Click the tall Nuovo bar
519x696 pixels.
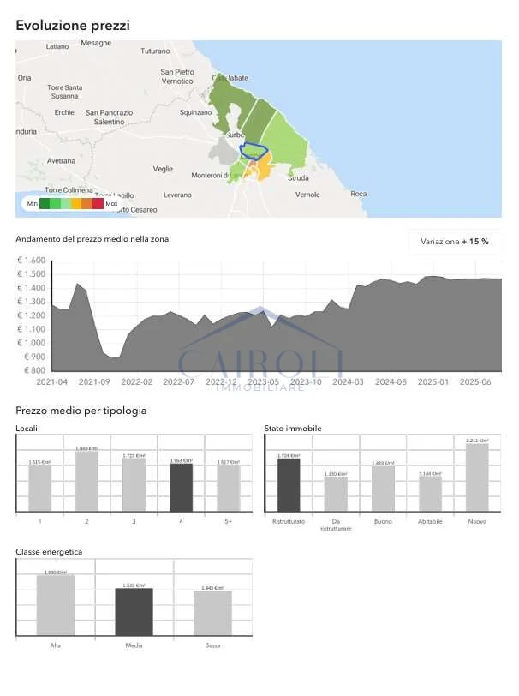click(477, 477)
